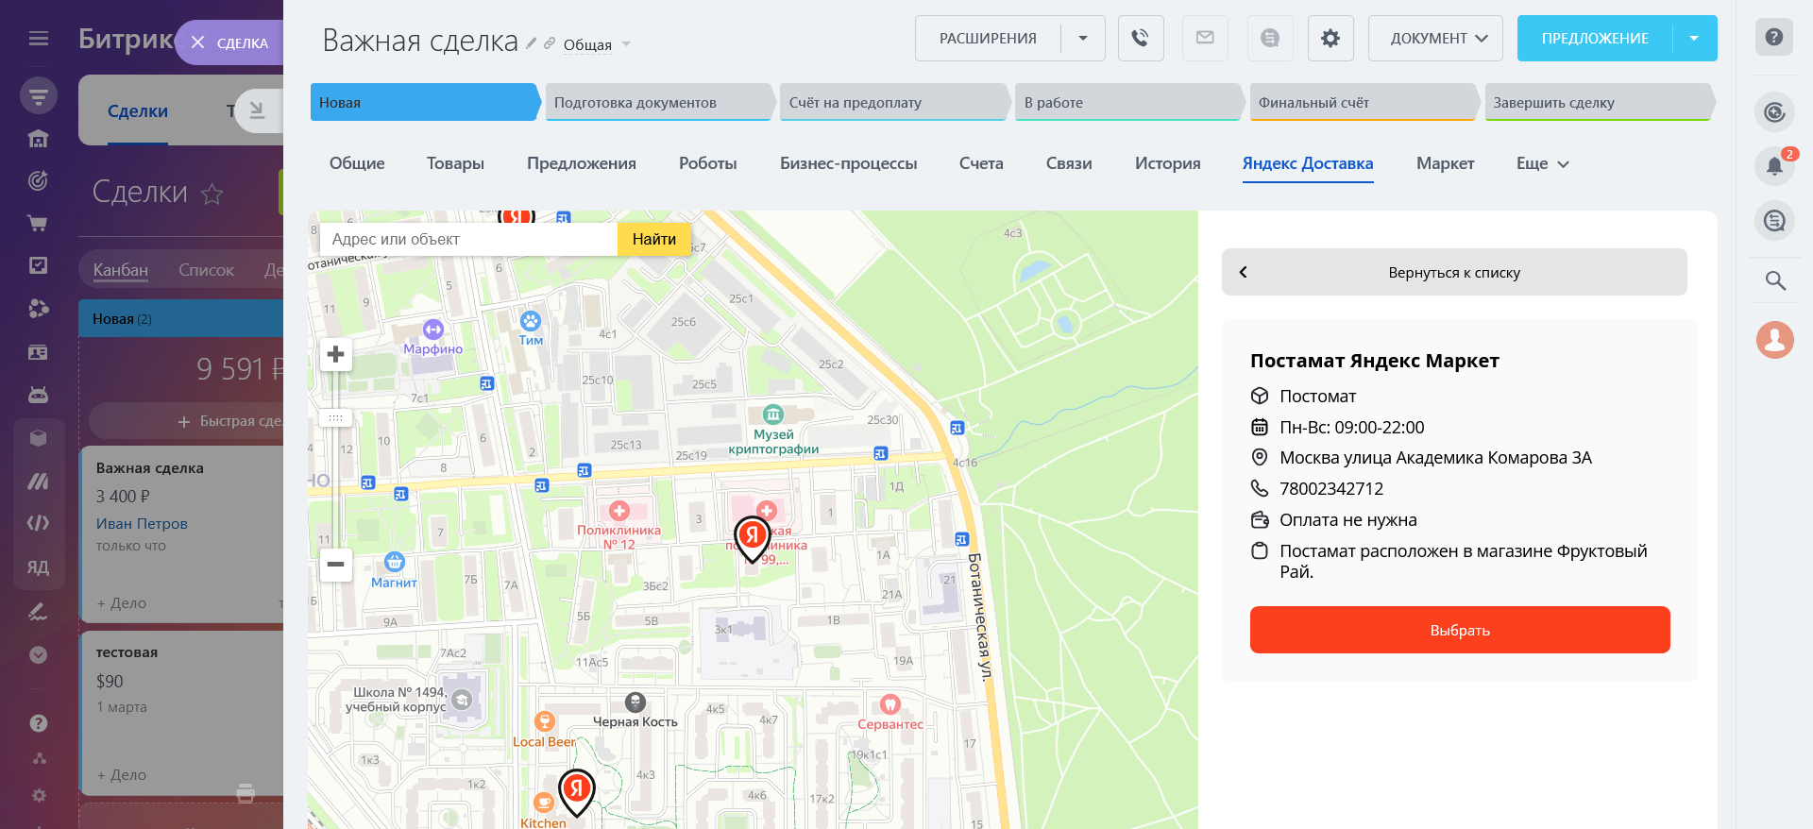Screen dimensions: 1813x829
Task: Click the notifications bell icon
Action: [1774, 166]
